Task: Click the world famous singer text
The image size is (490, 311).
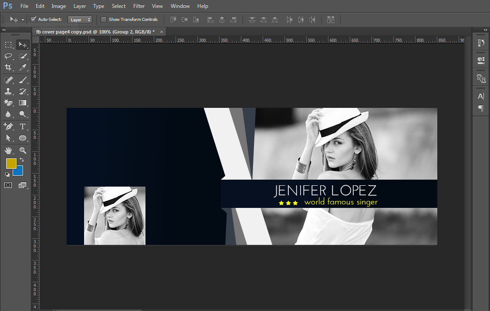Action: [341, 202]
